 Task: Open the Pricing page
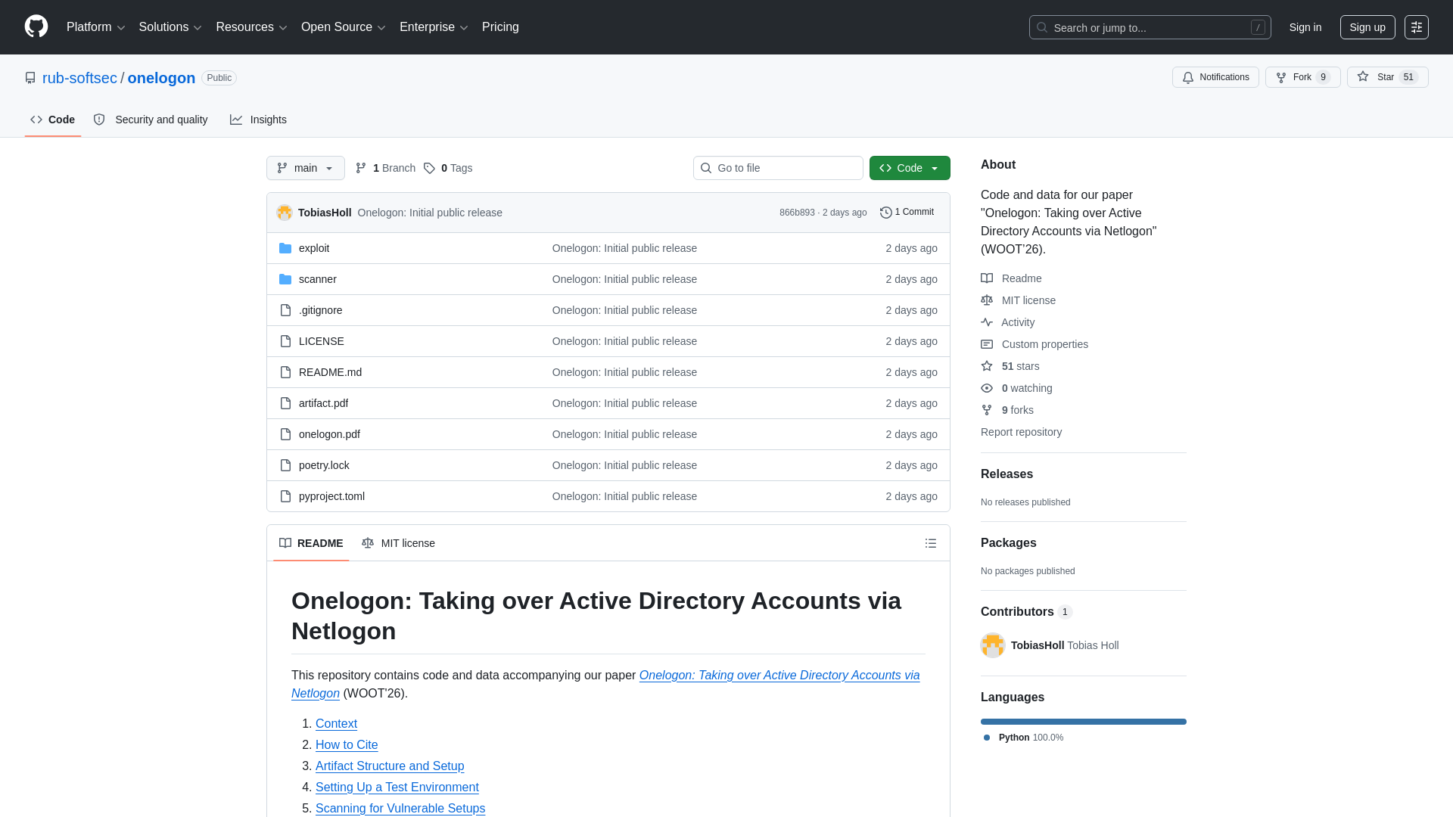pos(500,27)
